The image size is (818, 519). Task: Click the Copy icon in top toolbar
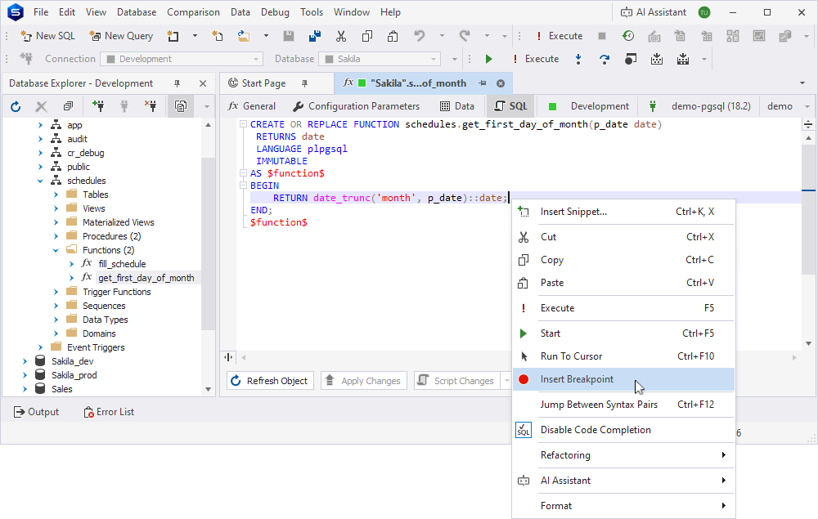(x=366, y=36)
